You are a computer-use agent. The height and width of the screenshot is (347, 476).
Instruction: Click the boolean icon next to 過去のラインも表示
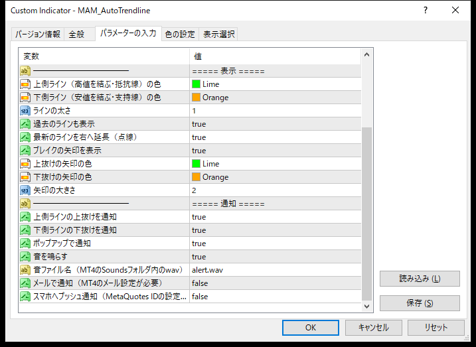coord(25,124)
